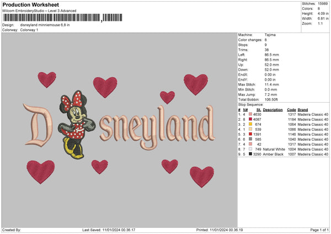
Task: Click the gray swatch in the 585 row
Action: pos(250,139)
